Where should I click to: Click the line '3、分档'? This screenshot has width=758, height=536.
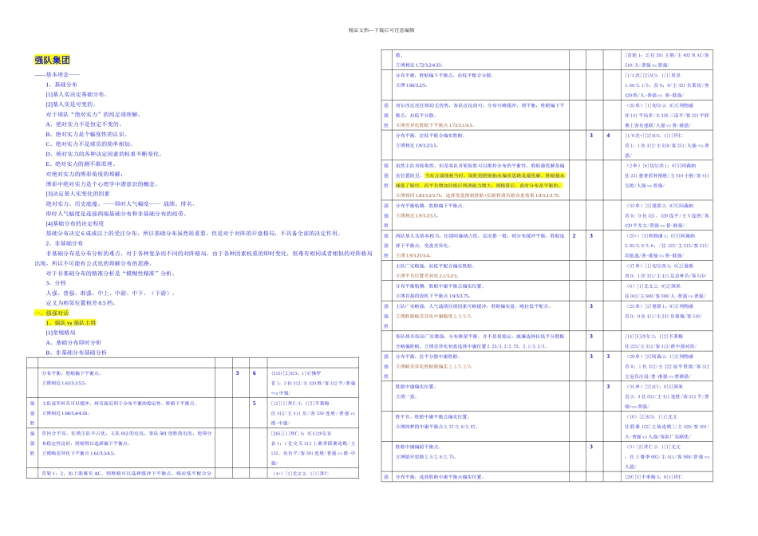click(x=56, y=282)
